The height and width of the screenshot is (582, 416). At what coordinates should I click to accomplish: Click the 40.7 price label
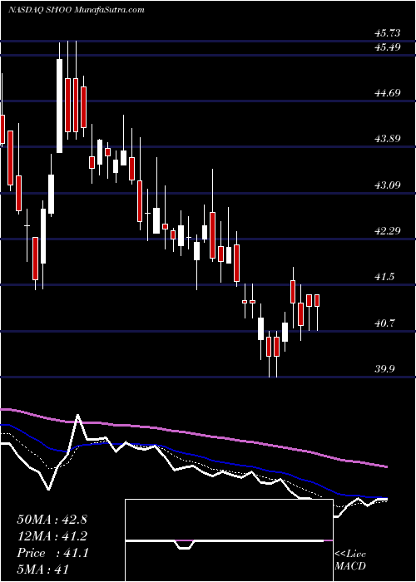click(x=384, y=323)
